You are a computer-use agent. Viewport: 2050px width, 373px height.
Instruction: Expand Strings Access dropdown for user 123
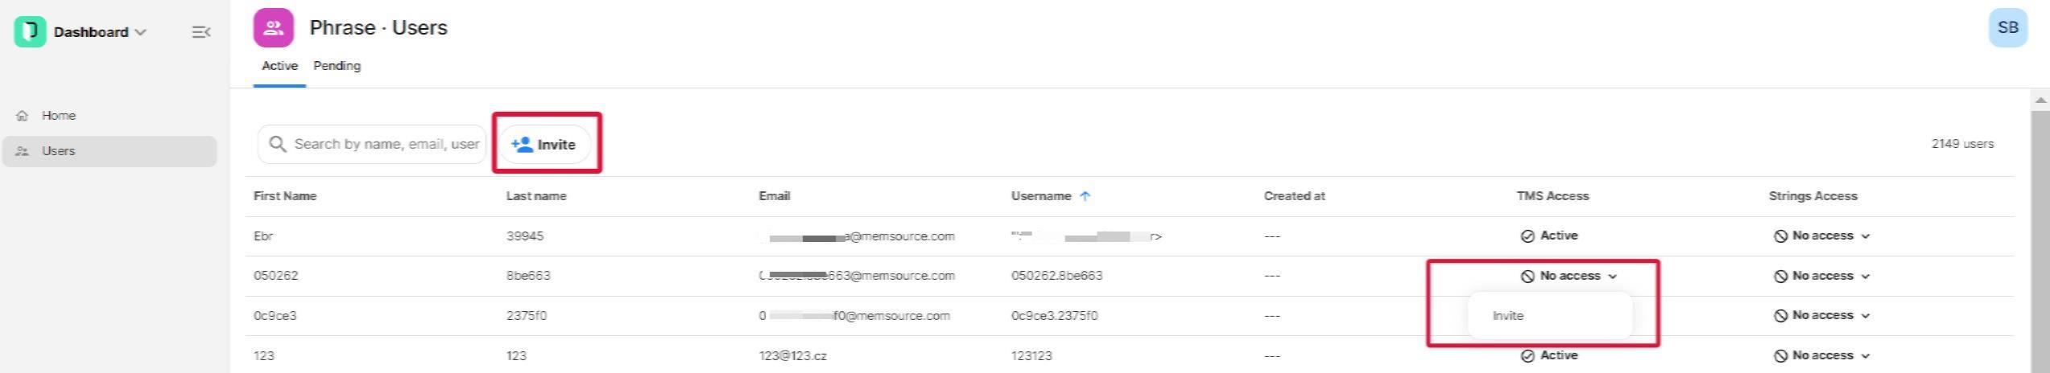point(1821,355)
